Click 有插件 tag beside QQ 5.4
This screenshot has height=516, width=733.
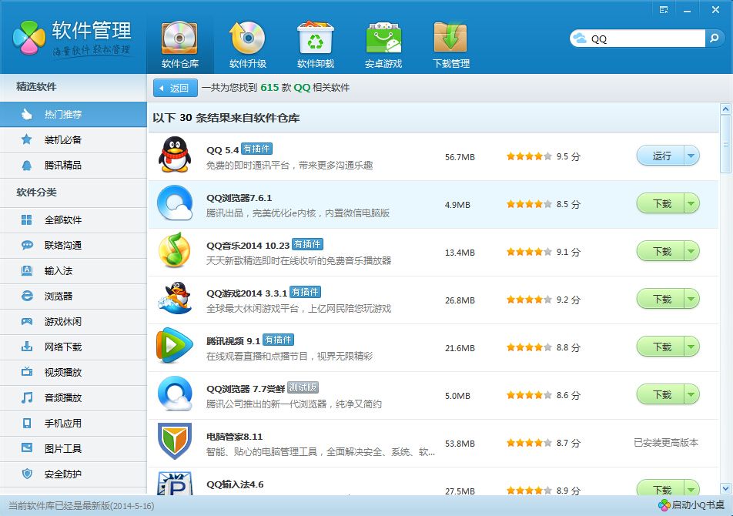tap(256, 149)
